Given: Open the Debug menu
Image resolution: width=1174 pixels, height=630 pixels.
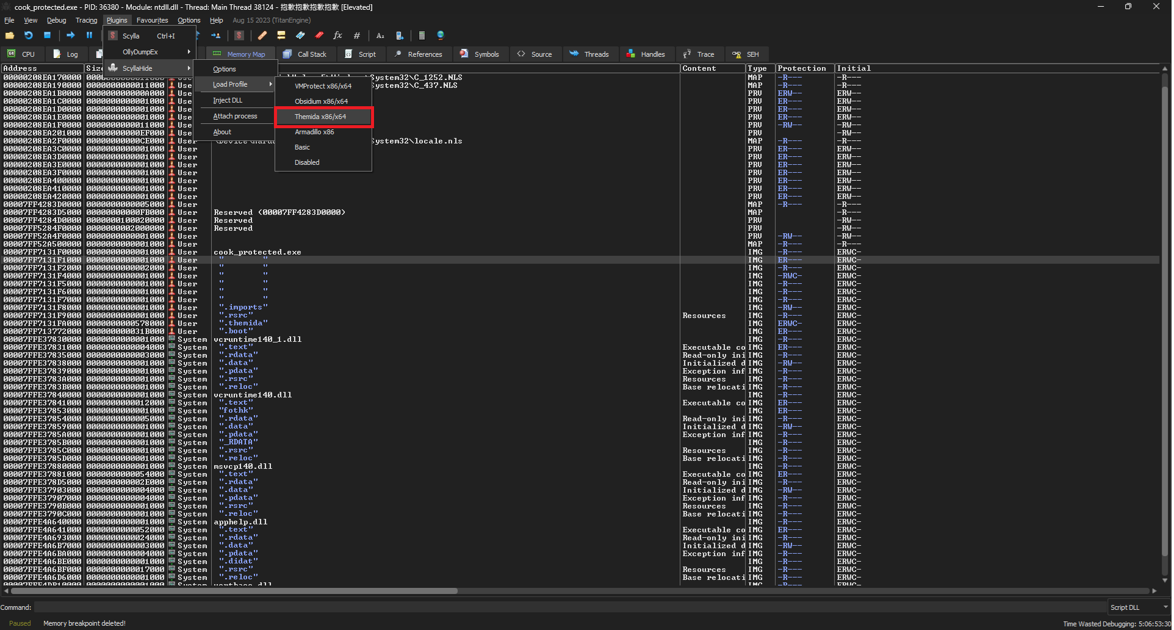Looking at the screenshot, I should click(56, 20).
